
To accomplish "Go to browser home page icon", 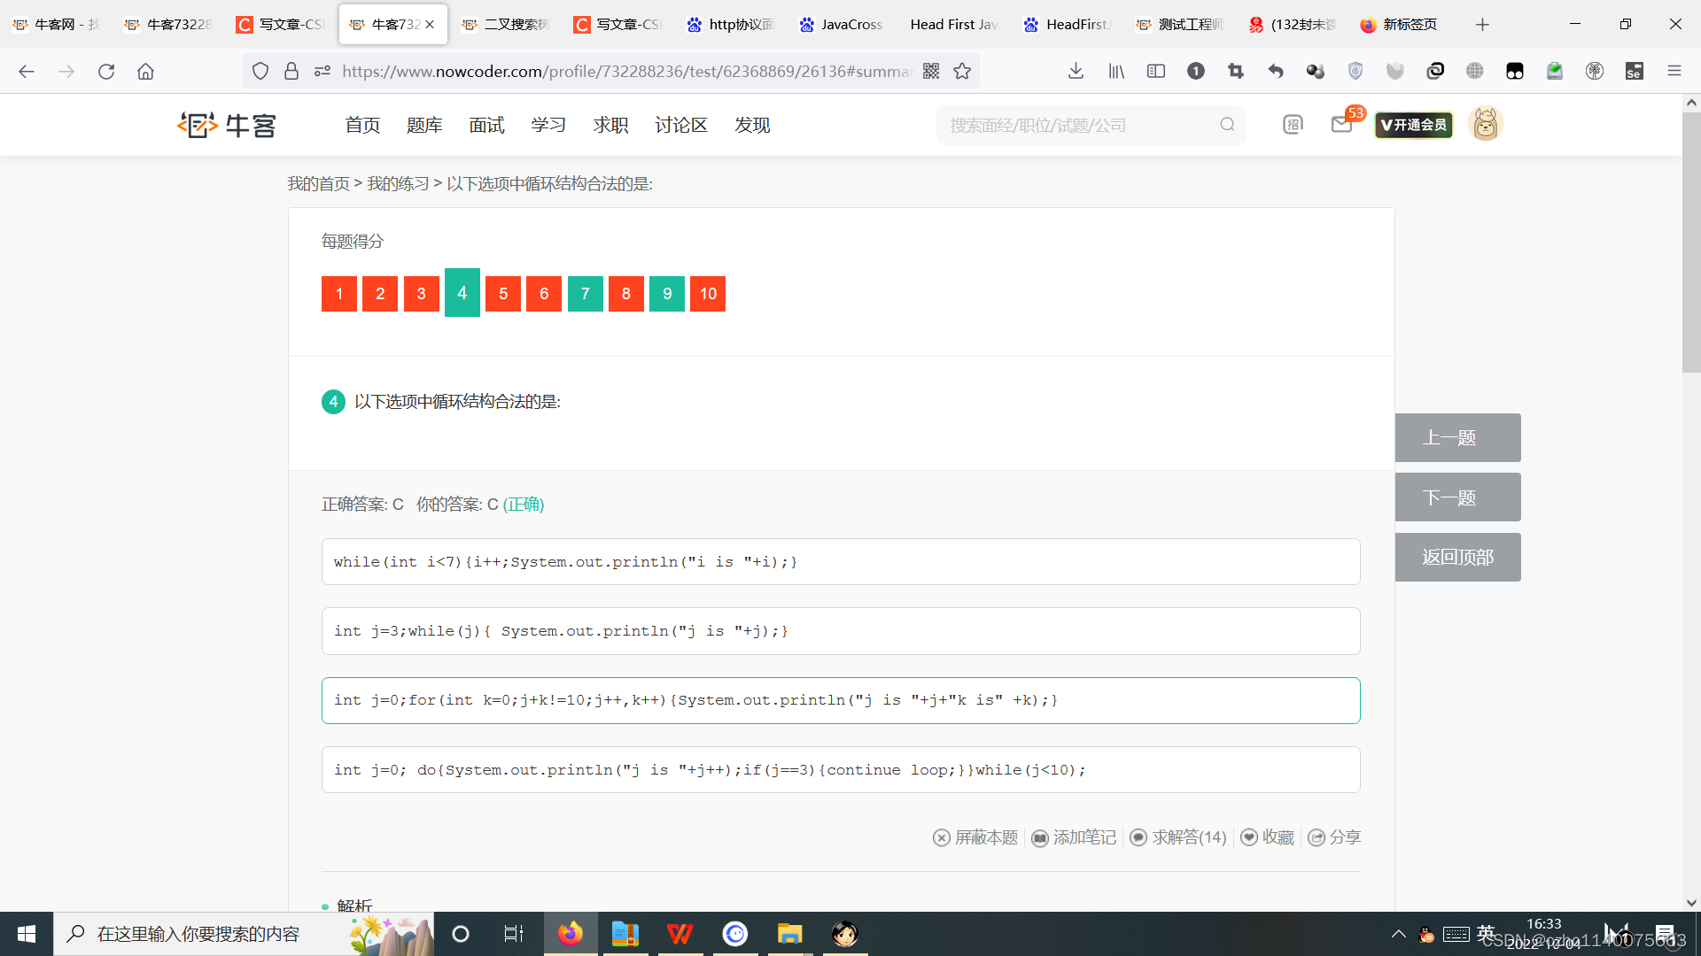I will click(146, 72).
